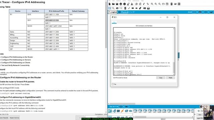
Task: Choose the Place Note tool
Action: point(125,8)
